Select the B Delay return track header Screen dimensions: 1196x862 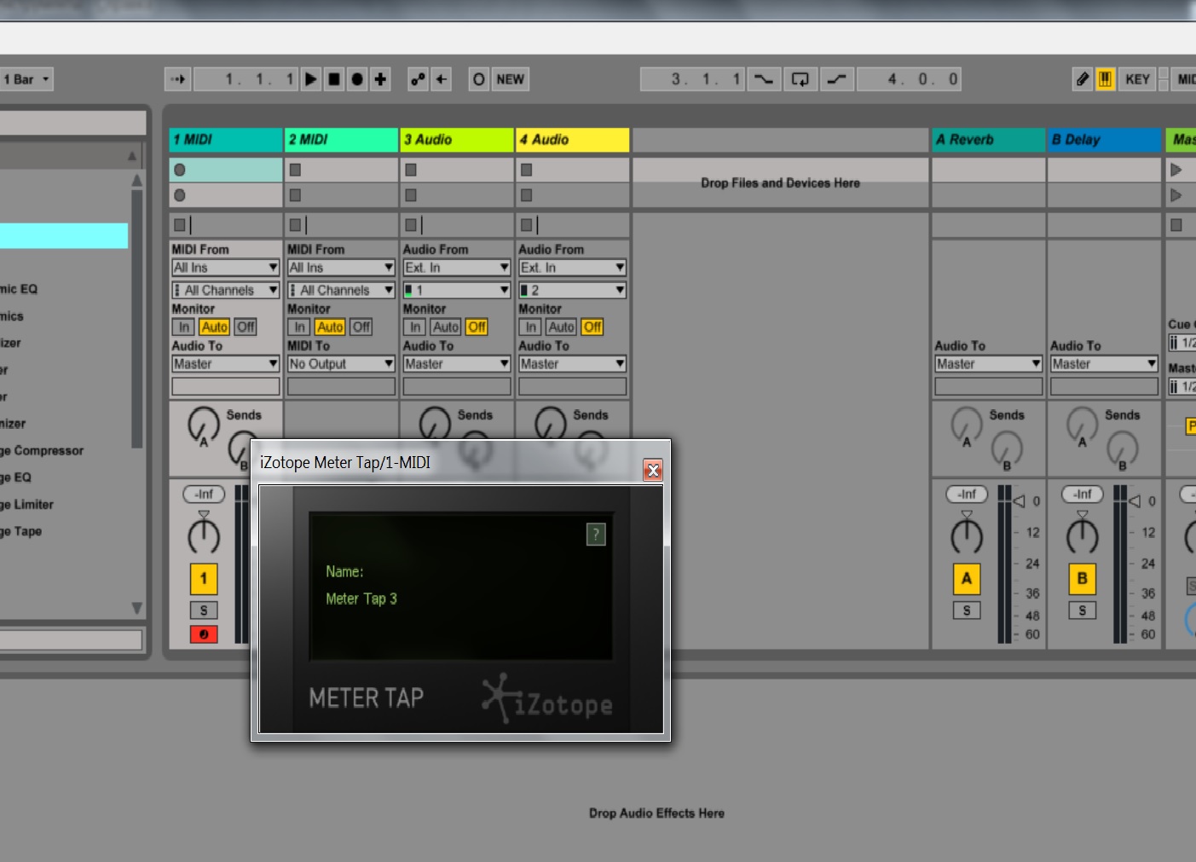1105,140
